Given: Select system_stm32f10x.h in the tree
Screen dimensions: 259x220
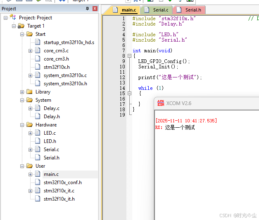Looking at the screenshot, I should pyautogui.click(x=65, y=84).
